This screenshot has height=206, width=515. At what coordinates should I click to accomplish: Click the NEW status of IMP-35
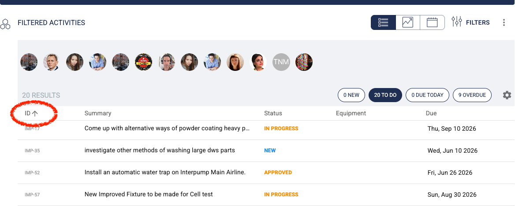click(x=270, y=151)
